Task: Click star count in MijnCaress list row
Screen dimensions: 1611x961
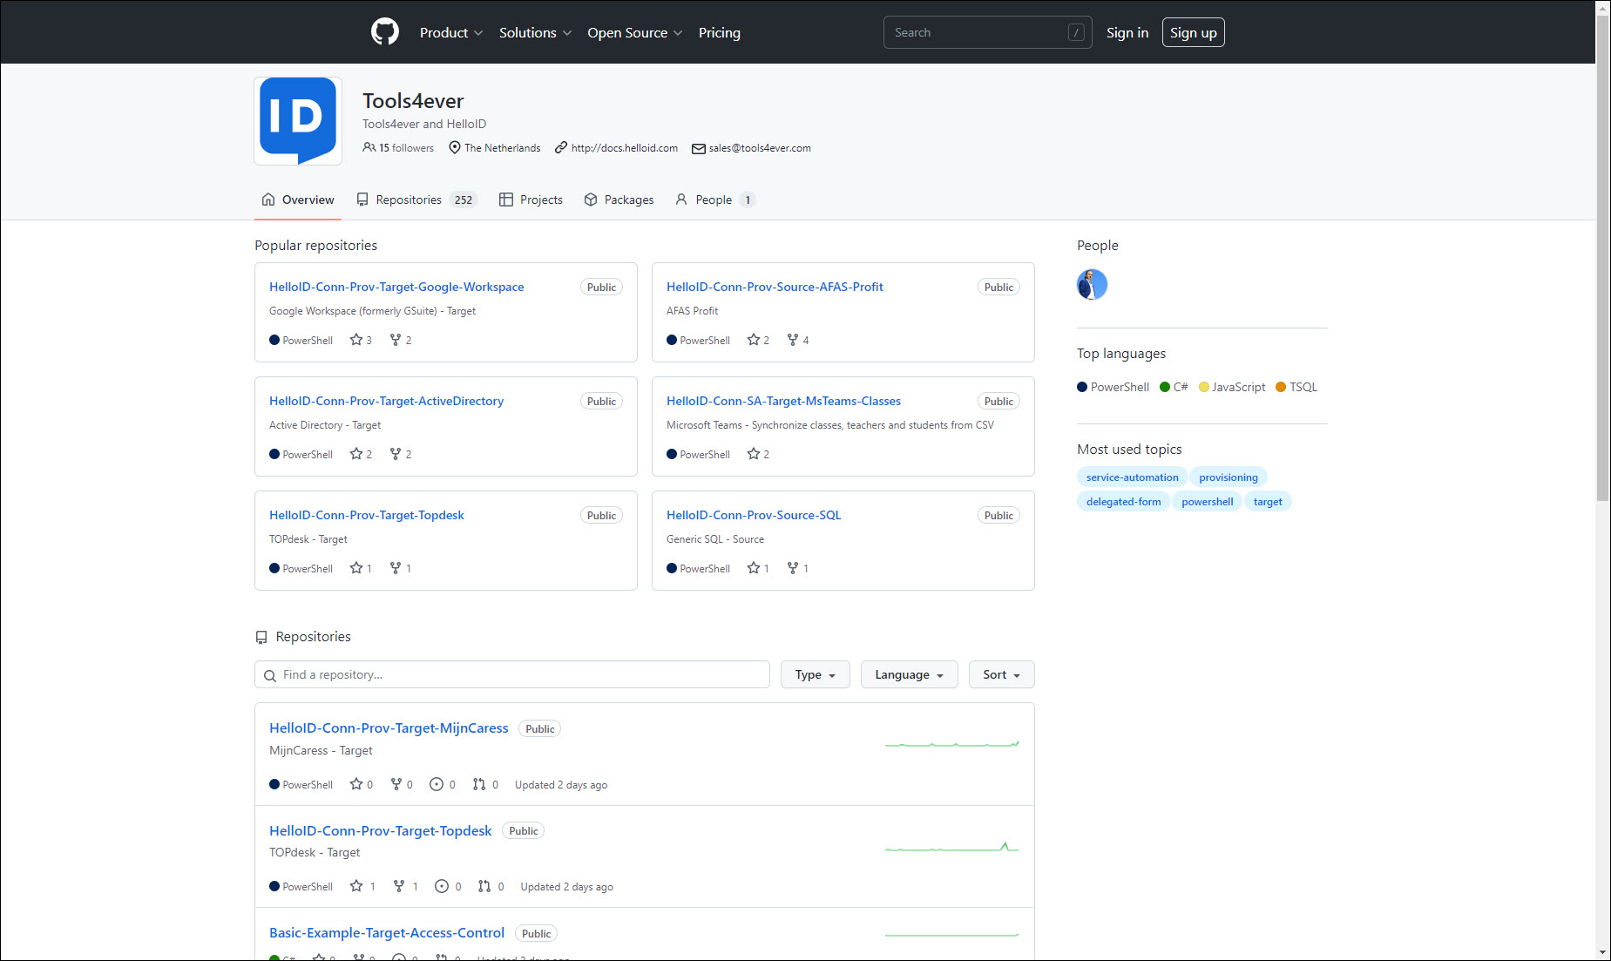Action: click(x=362, y=784)
